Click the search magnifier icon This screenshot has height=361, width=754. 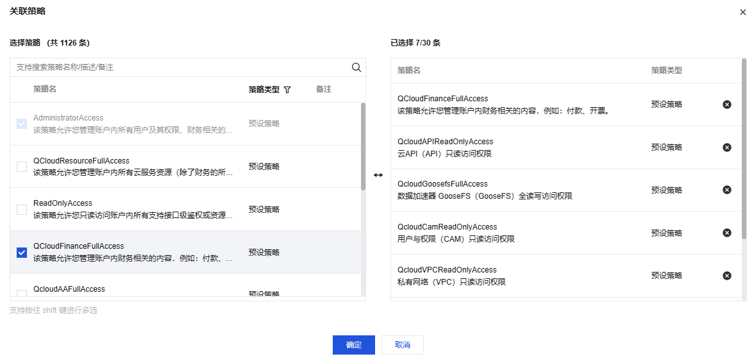[356, 67]
